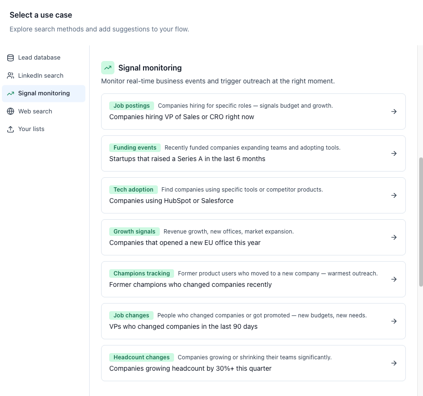The width and height of the screenshot is (423, 396).
Task: Switch to LinkedIn search method
Action: pyautogui.click(x=43, y=75)
